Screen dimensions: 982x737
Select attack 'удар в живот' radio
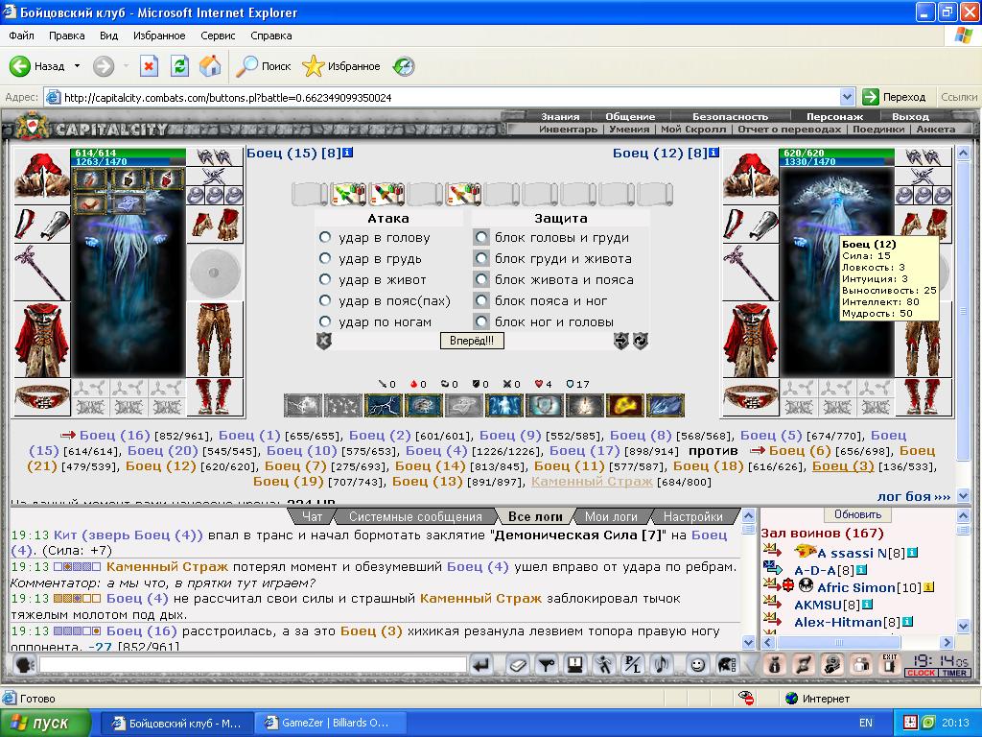(325, 279)
